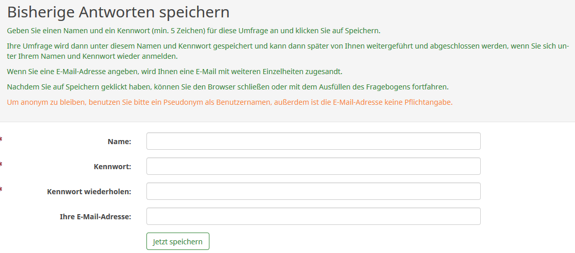The height and width of the screenshot is (253, 575).
Task: Click the required asterisk beside Kennwort
Action: [x=2, y=164]
